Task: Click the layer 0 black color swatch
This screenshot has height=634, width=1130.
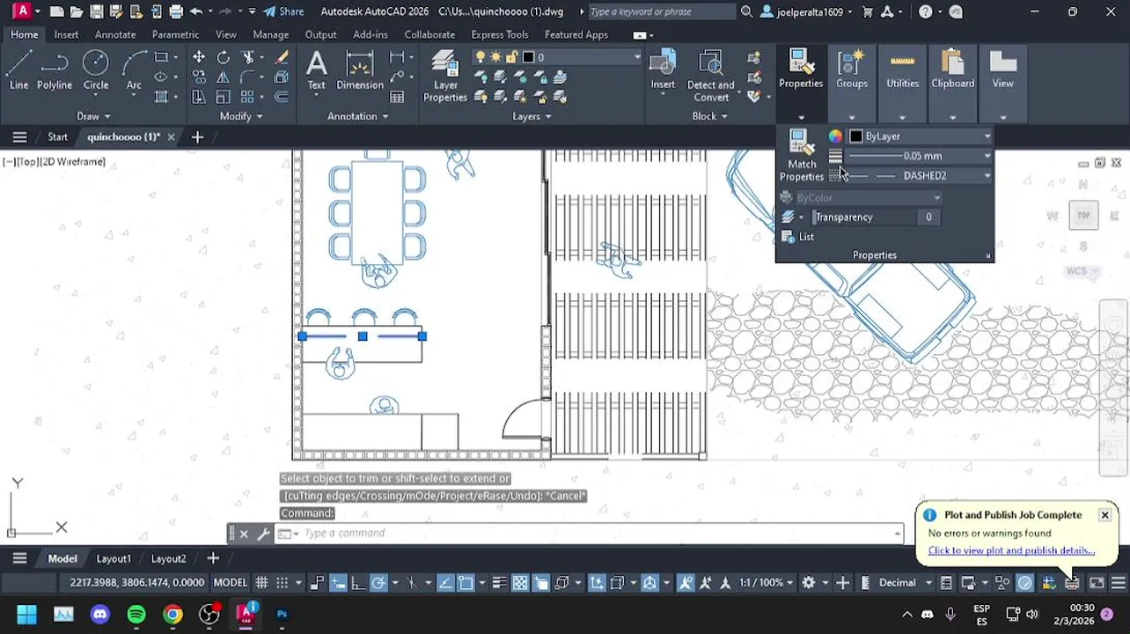Action: 528,57
